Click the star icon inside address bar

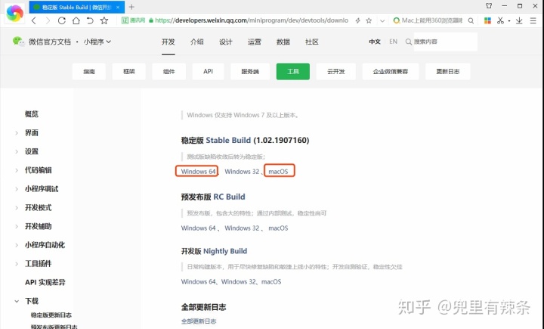369,20
